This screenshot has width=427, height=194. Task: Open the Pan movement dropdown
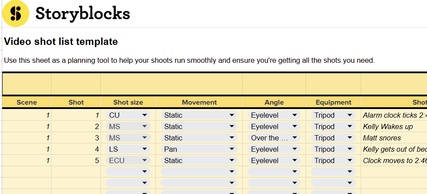pyautogui.click(x=199, y=149)
